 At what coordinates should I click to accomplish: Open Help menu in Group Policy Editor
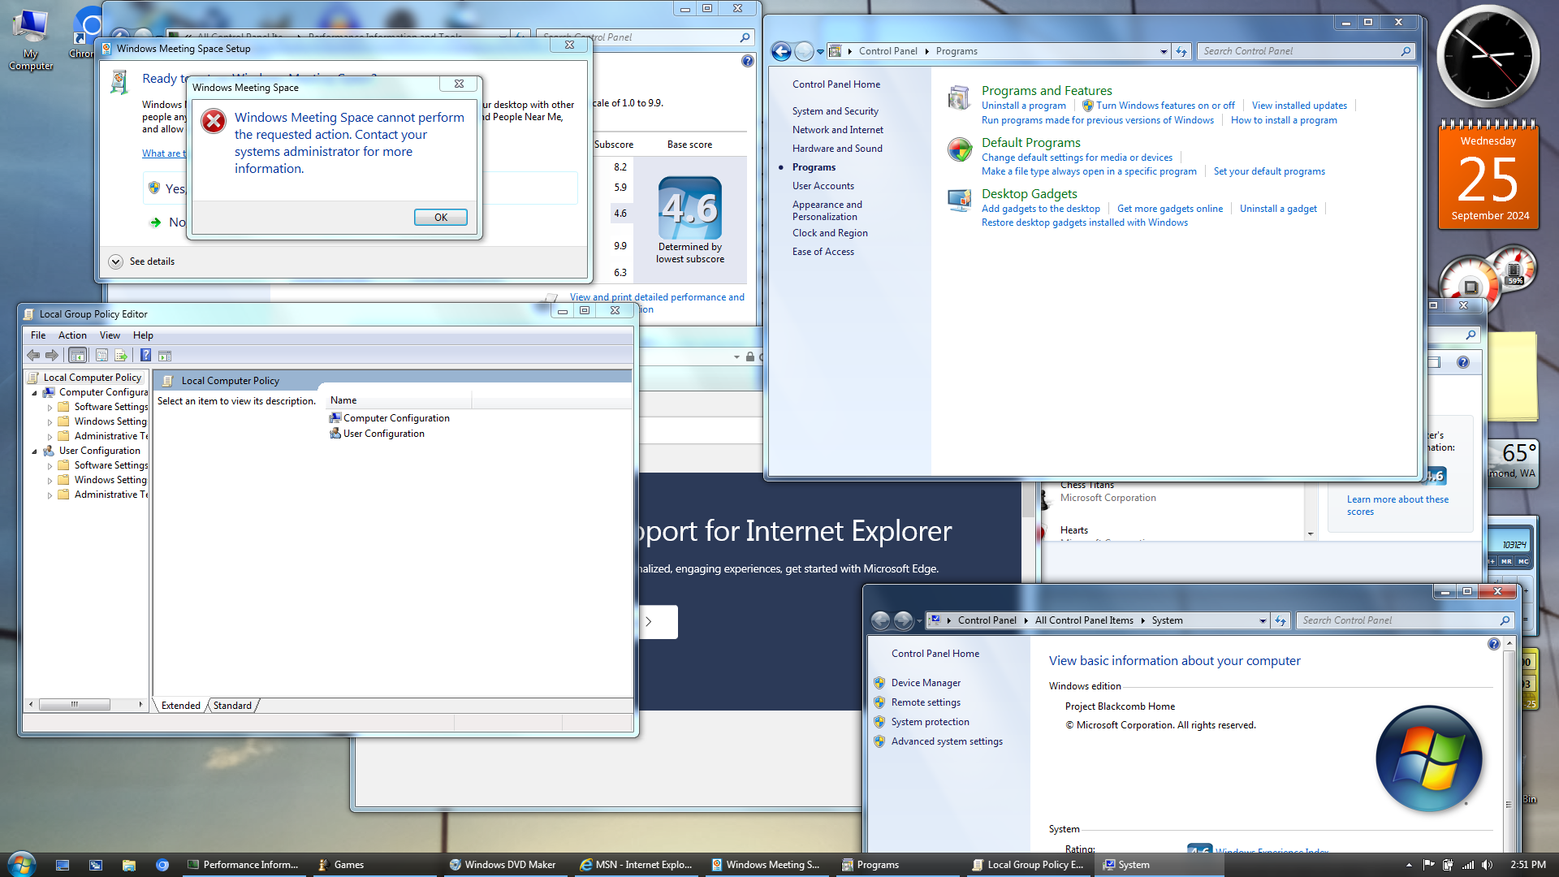click(x=143, y=335)
